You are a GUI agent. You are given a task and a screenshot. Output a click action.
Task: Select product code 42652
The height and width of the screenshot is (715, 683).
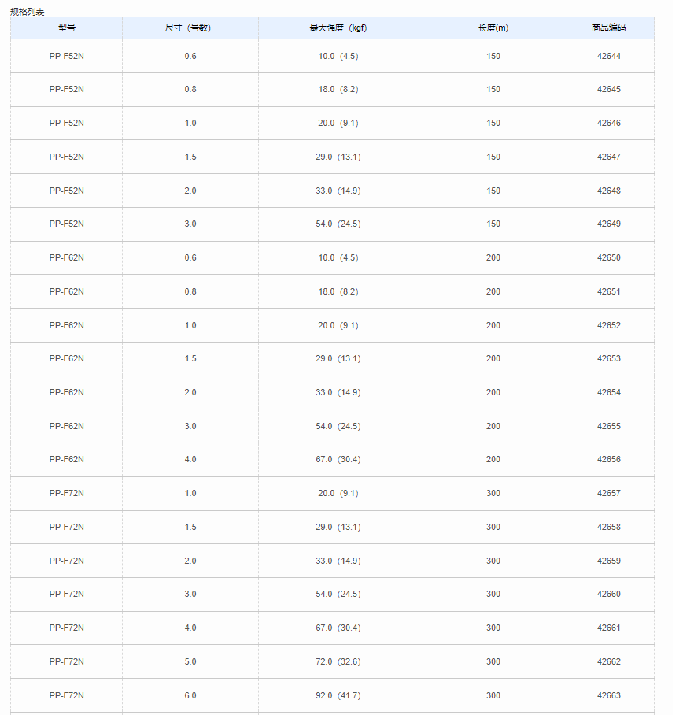click(x=609, y=325)
